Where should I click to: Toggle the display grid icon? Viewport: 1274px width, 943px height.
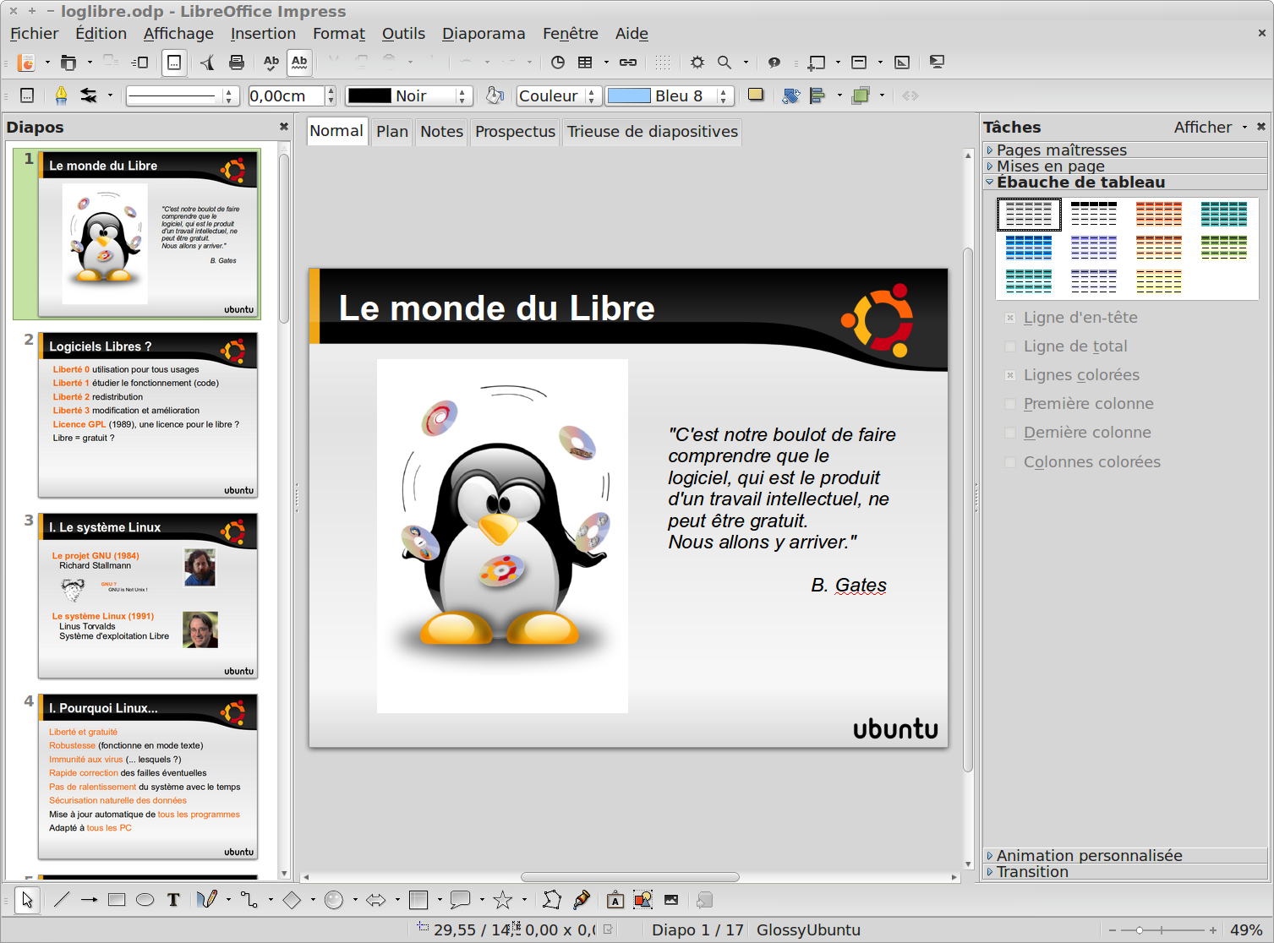tap(663, 62)
